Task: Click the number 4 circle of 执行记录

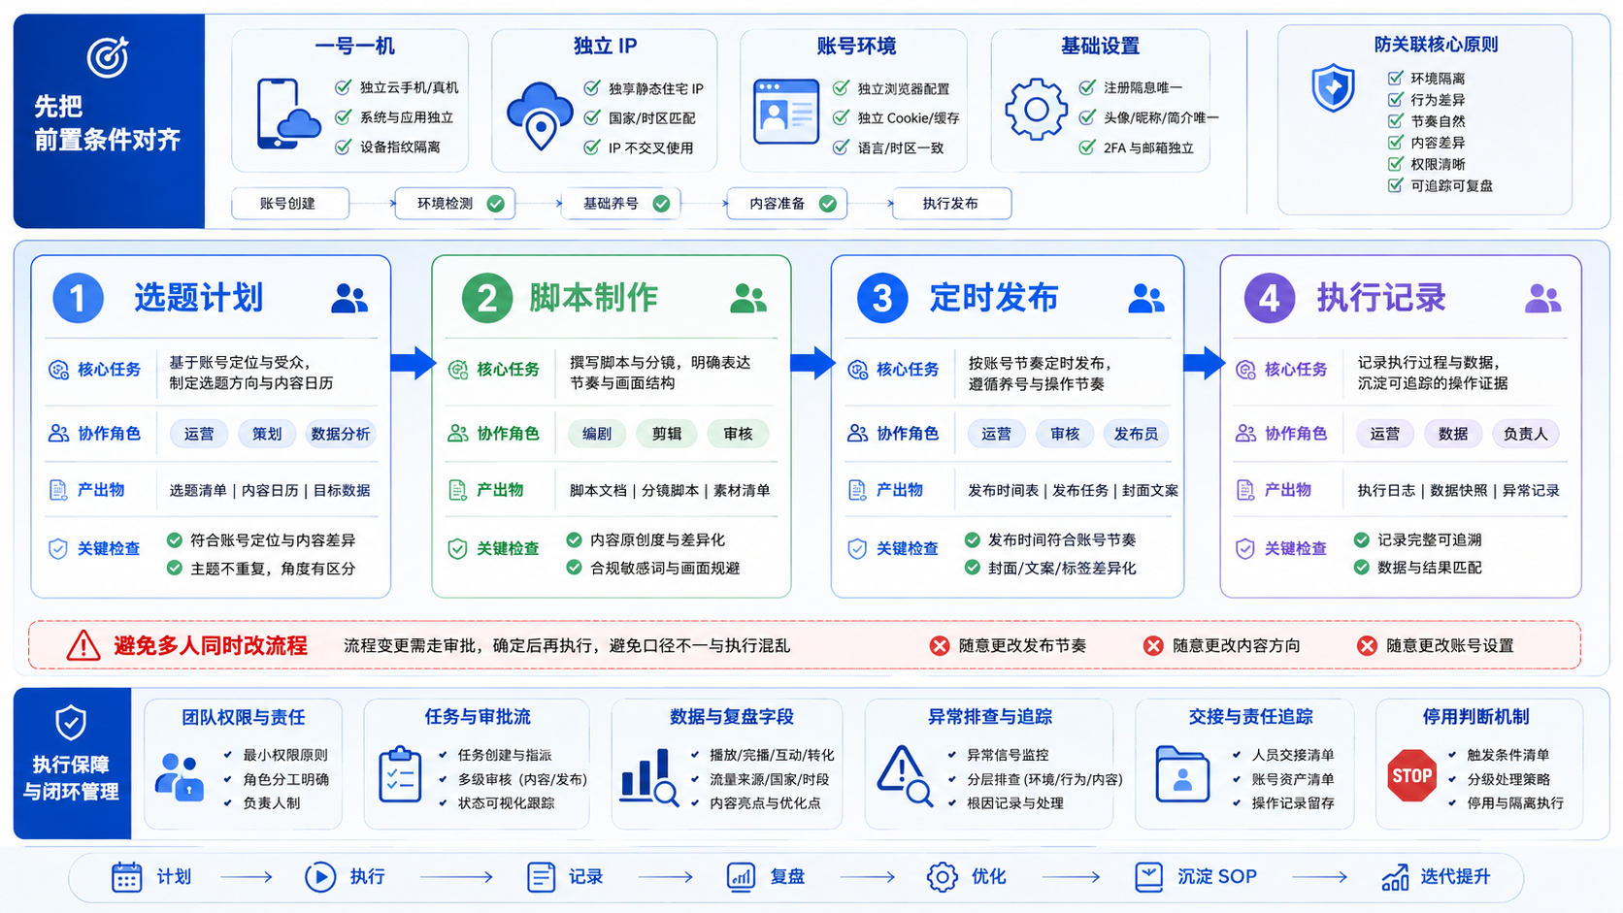Action: (1270, 298)
